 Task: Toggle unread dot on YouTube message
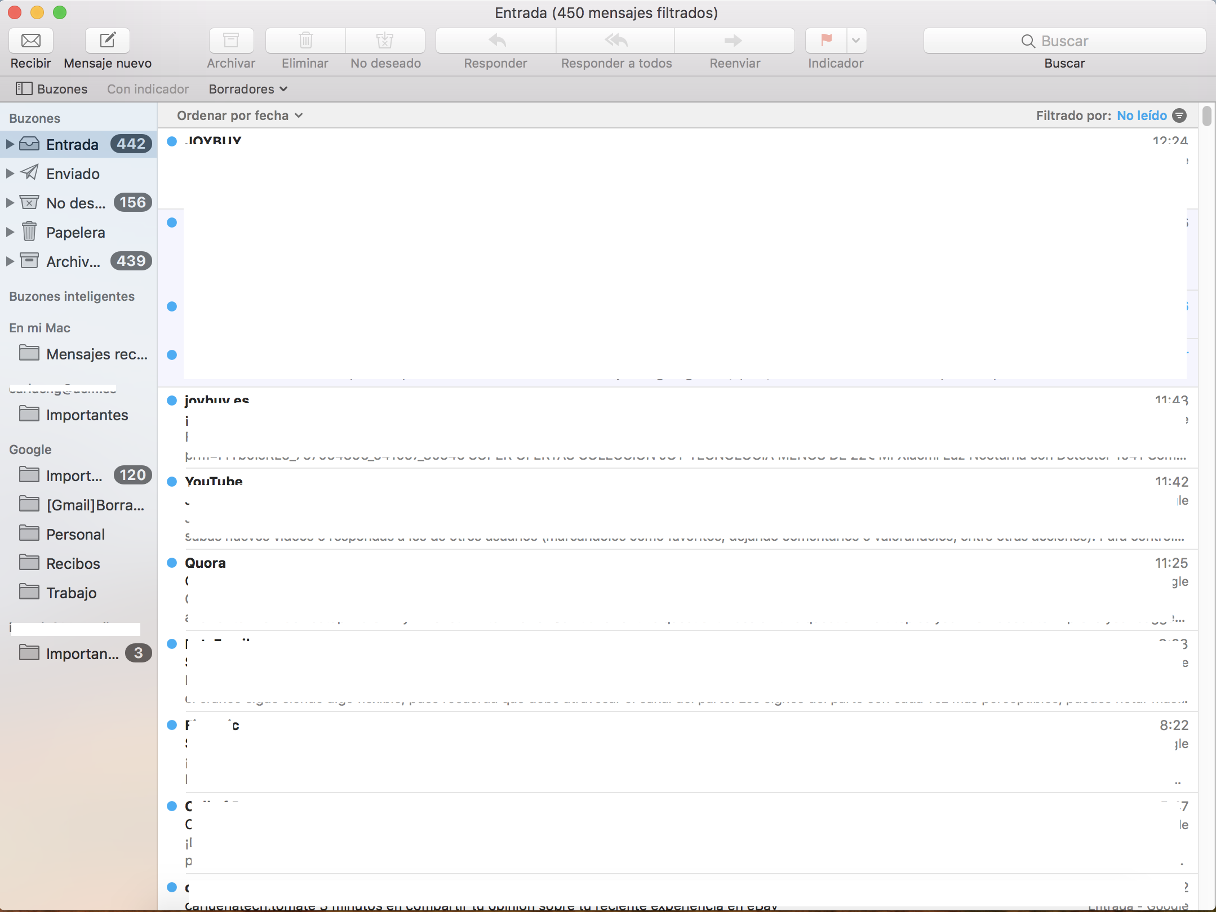[172, 482]
